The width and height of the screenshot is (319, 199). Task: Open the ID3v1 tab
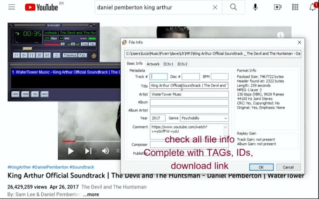[x=168, y=64]
